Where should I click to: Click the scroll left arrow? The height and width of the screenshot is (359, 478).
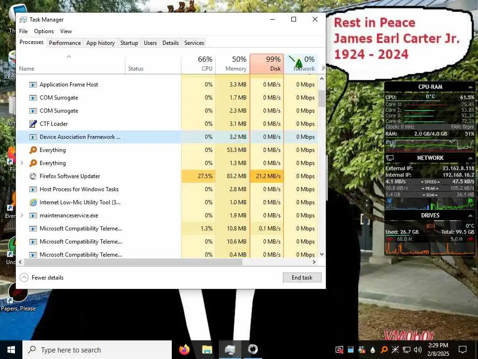pos(21,262)
